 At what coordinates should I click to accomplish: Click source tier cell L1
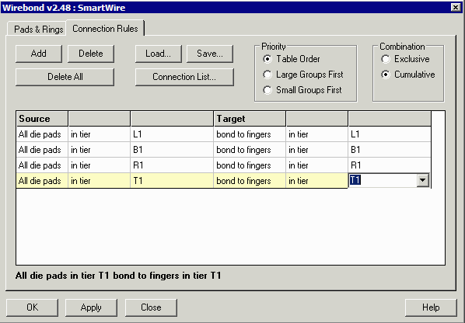(x=172, y=134)
